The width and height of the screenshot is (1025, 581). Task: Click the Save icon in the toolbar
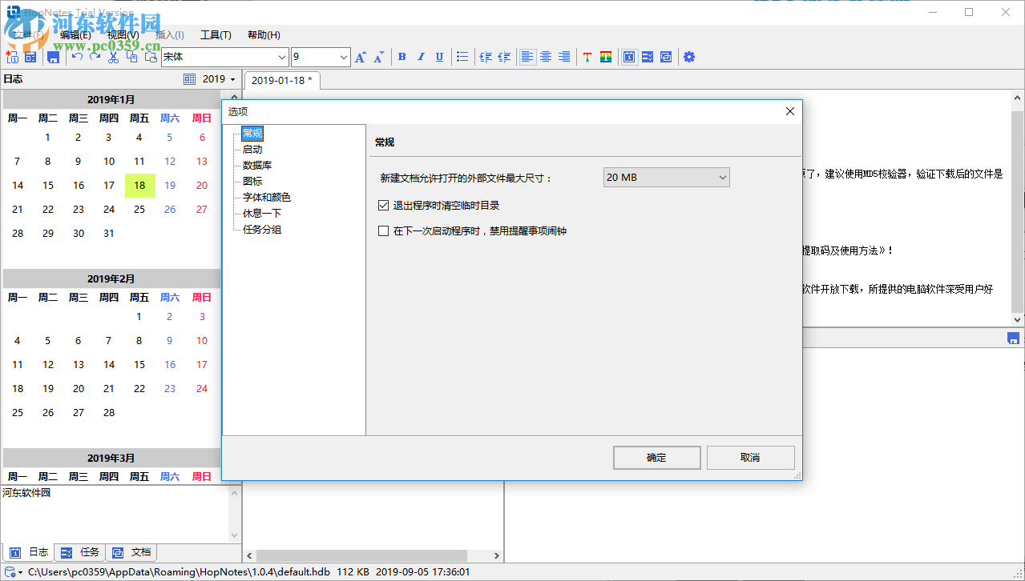click(x=51, y=57)
